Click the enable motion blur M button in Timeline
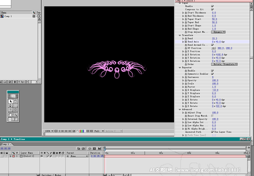Screen dimensions: 254x176 (x=99, y=149)
